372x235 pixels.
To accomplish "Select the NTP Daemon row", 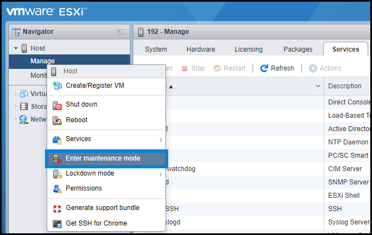I will [x=268, y=142].
